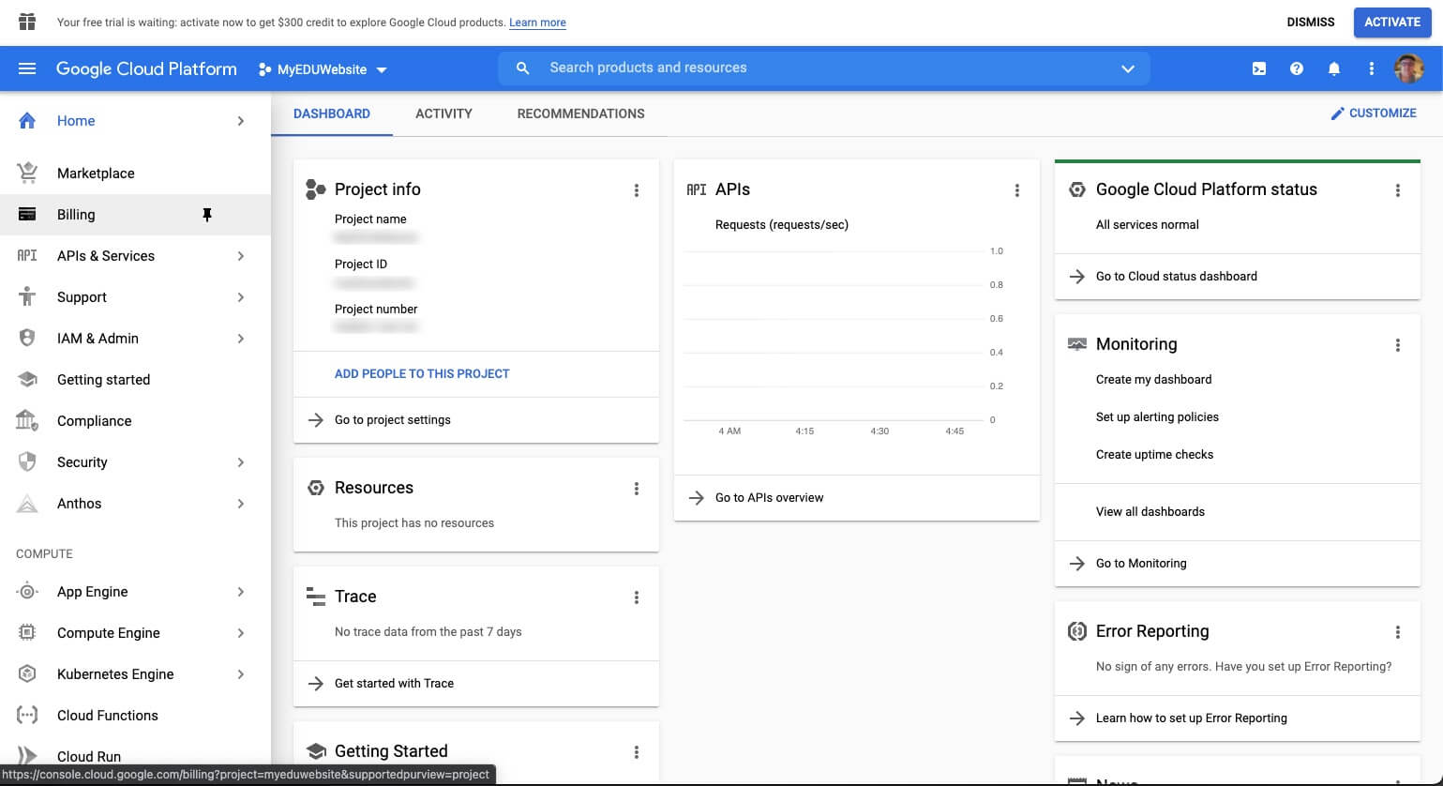Viewport: 1443px width, 786px height.
Task: Open the help question mark icon
Action: (1297, 68)
